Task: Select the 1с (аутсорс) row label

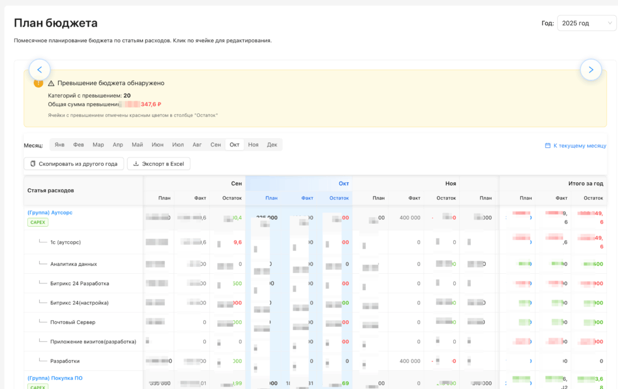Action: coord(65,242)
